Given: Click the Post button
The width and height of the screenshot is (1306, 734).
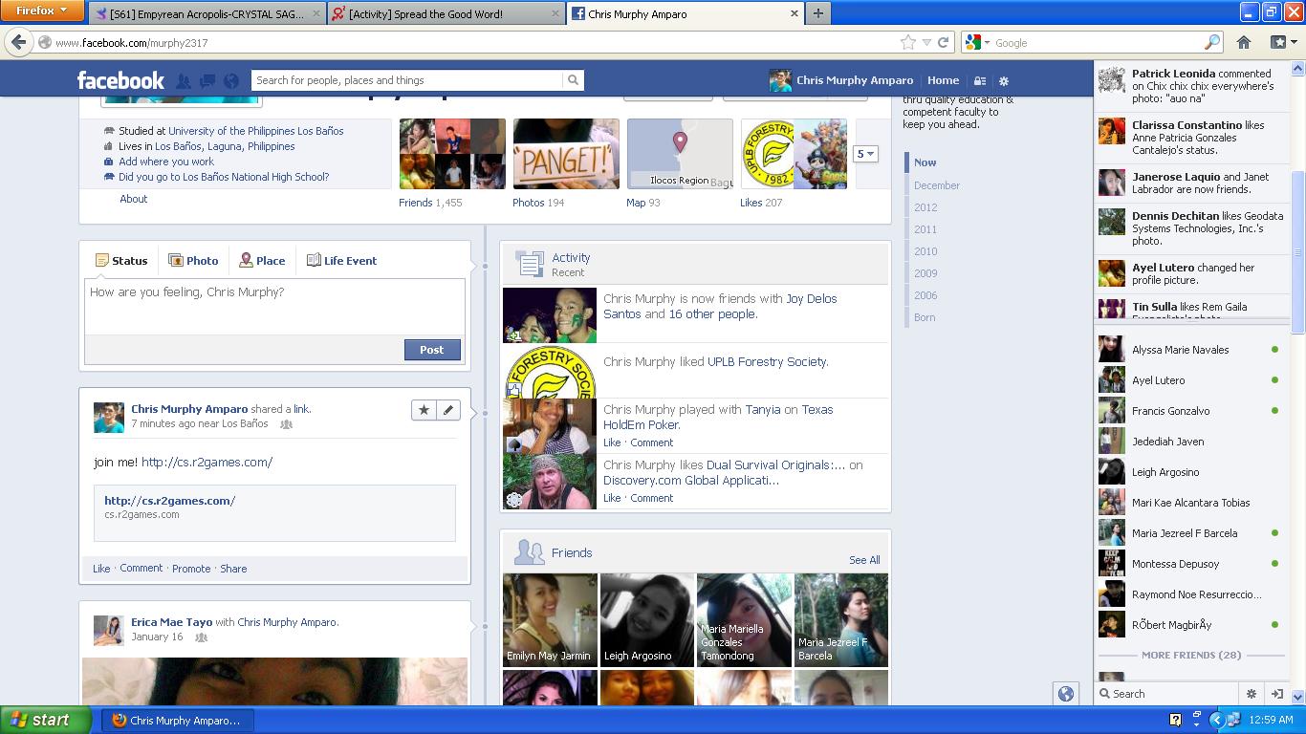Looking at the screenshot, I should coord(431,350).
